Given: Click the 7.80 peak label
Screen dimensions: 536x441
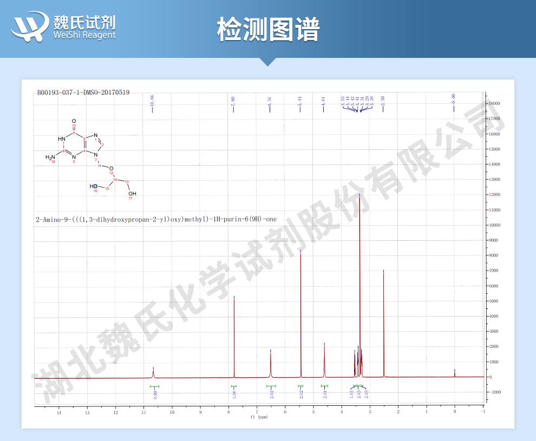Looking at the screenshot, I should pos(233,103).
